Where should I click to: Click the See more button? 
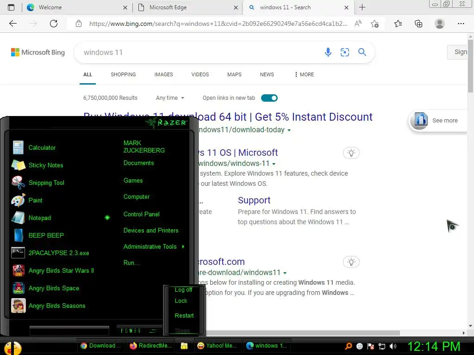437,121
